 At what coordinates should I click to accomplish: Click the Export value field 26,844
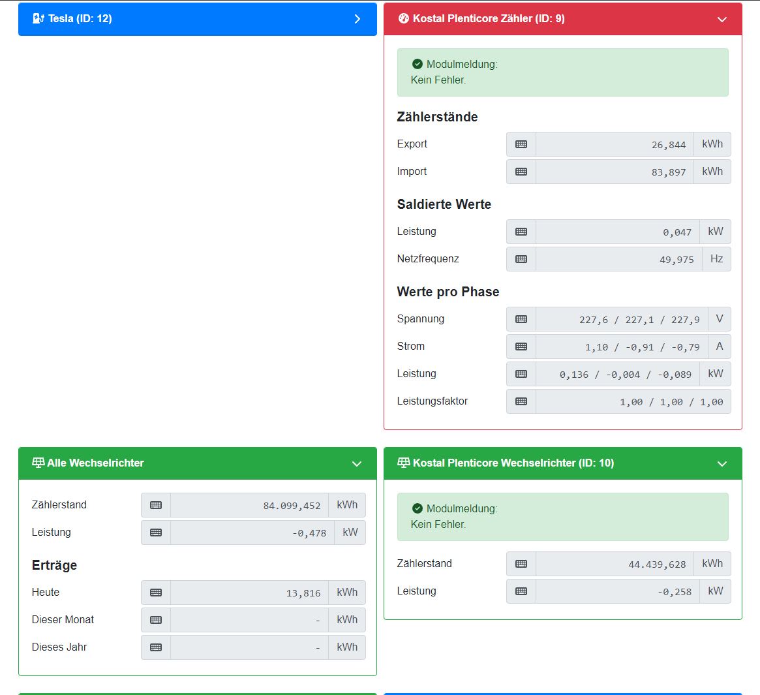[615, 144]
